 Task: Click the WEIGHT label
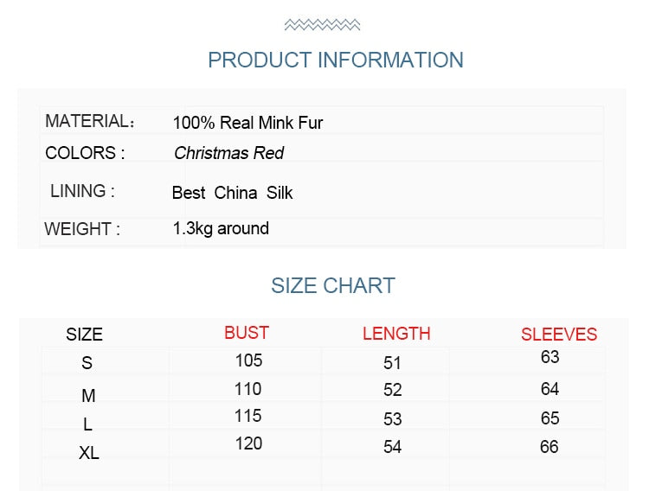[x=82, y=229]
